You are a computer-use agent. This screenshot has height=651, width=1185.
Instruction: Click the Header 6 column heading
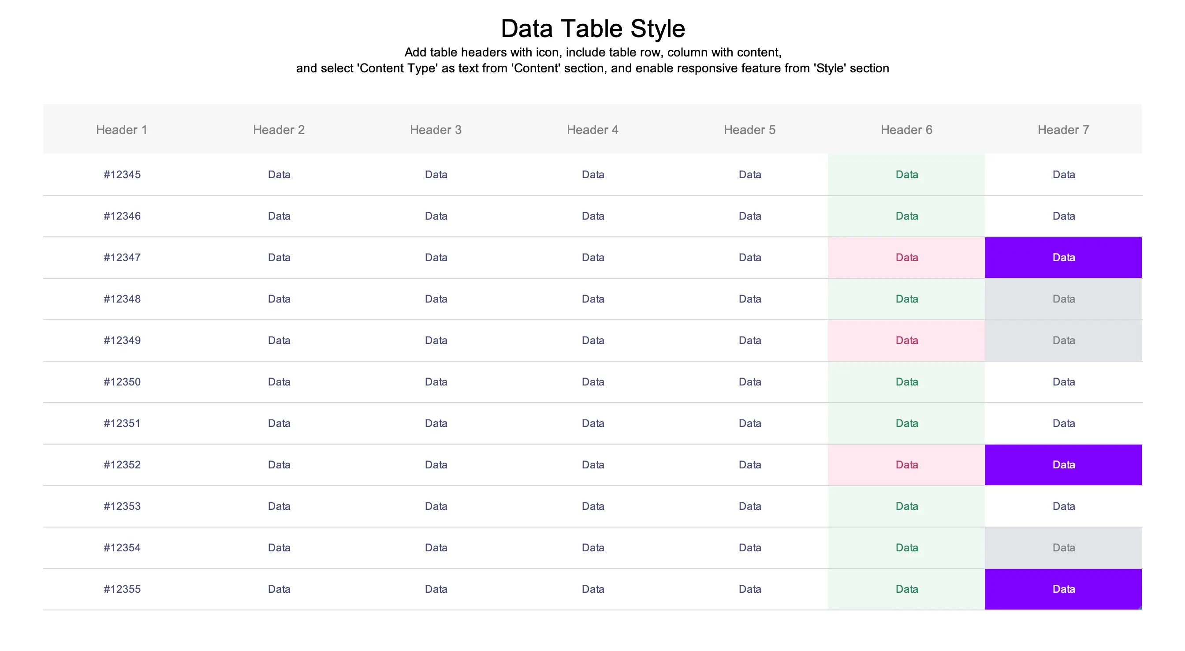906,130
